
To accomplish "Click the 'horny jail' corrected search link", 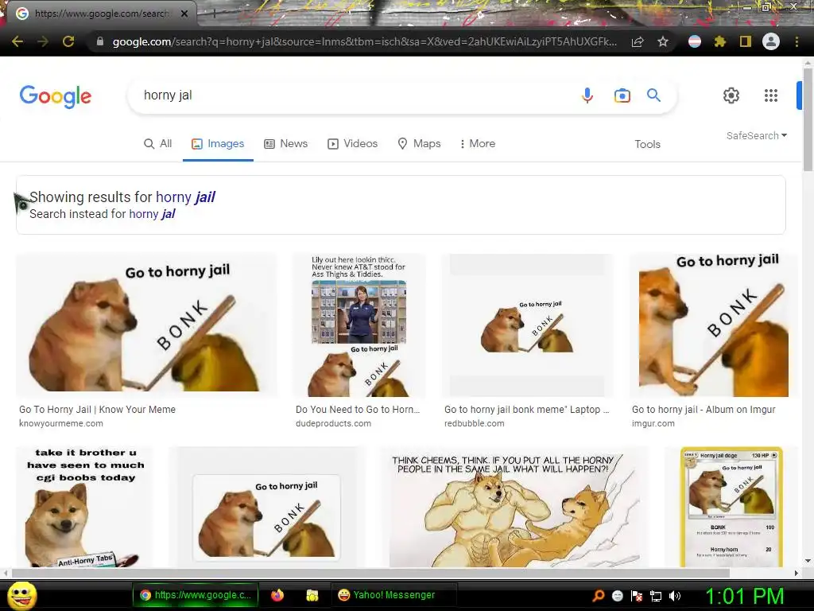I will point(185,197).
